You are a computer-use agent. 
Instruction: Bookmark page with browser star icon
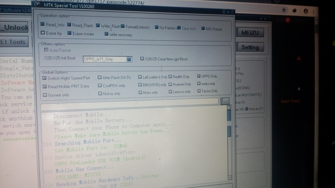pos(284,10)
